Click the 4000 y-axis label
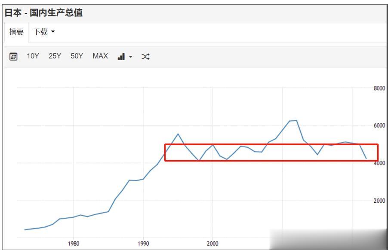The width and height of the screenshot is (388, 250). [x=379, y=163]
